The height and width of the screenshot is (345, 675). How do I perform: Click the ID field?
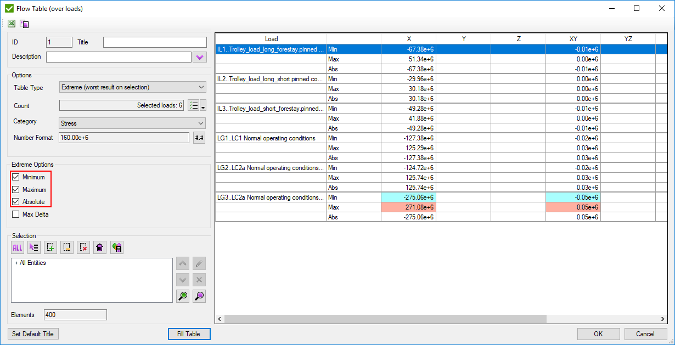(x=59, y=42)
